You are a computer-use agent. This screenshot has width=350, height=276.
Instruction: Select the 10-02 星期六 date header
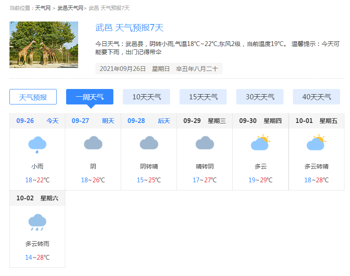coord(37,198)
